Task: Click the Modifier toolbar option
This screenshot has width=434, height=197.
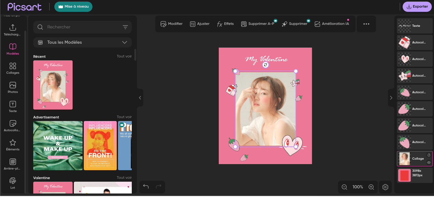Action: [x=171, y=24]
